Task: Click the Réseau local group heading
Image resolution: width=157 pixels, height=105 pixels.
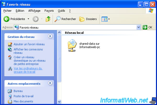Action: [74, 33]
